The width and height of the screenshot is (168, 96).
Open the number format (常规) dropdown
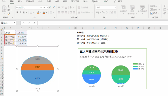[115, 8]
